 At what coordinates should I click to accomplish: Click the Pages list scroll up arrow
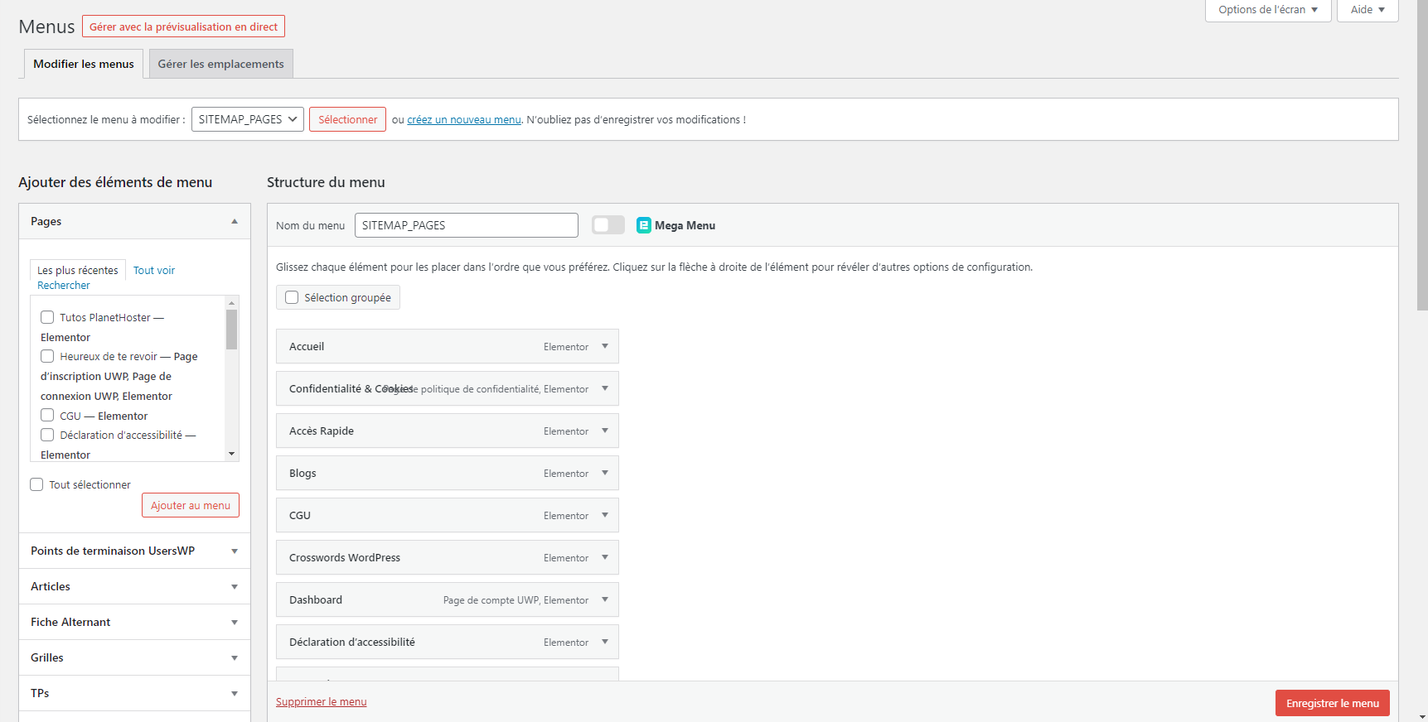(x=231, y=302)
